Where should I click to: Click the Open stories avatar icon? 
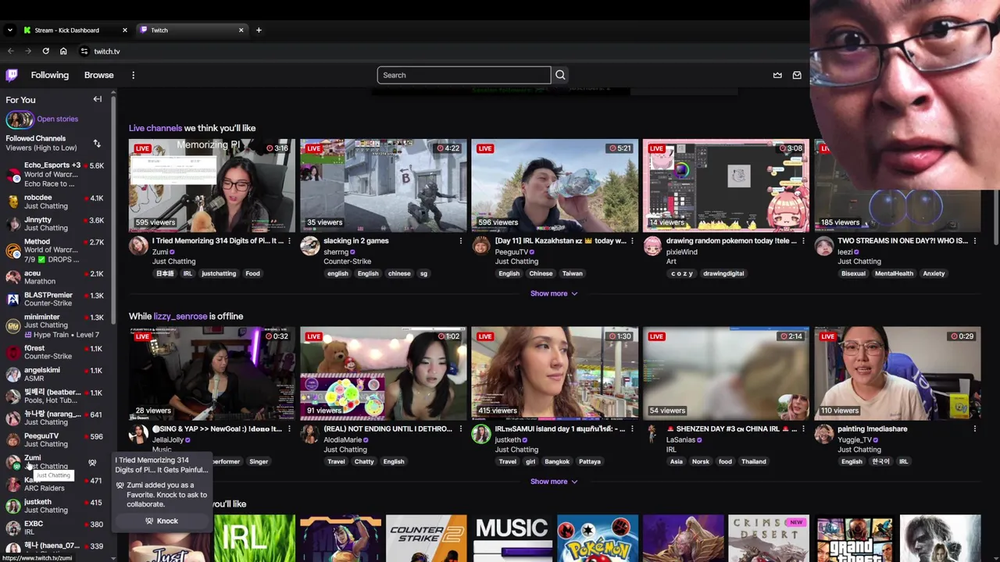click(20, 119)
